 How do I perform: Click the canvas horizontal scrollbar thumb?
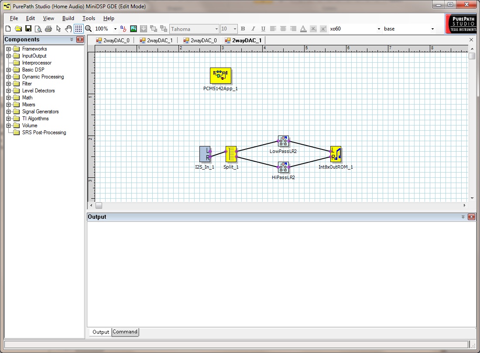pos(99,205)
